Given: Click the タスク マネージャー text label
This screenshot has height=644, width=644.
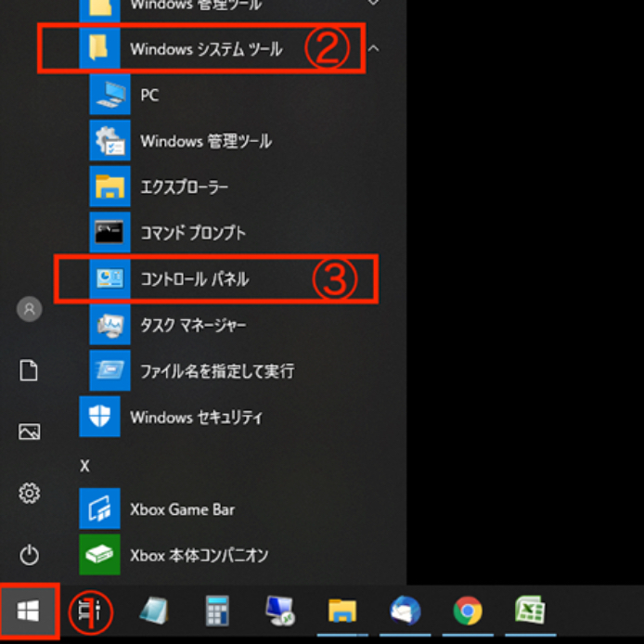Looking at the screenshot, I should (193, 326).
